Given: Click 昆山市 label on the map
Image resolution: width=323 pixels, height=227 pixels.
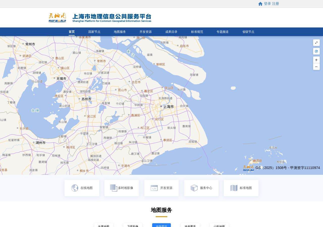Looking at the screenshot, I should pyautogui.click(x=122, y=90).
